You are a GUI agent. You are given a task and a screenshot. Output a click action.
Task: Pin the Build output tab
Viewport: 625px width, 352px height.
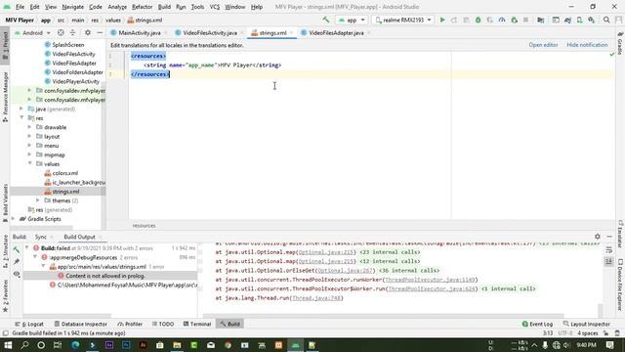click(x=17, y=262)
